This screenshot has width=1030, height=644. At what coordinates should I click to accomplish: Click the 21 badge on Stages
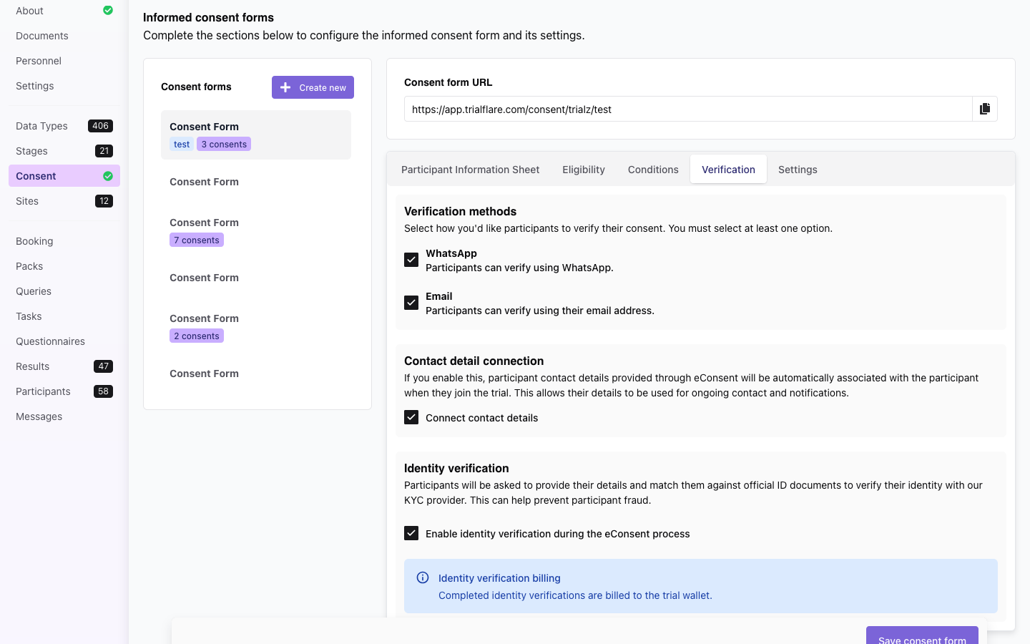pos(104,151)
